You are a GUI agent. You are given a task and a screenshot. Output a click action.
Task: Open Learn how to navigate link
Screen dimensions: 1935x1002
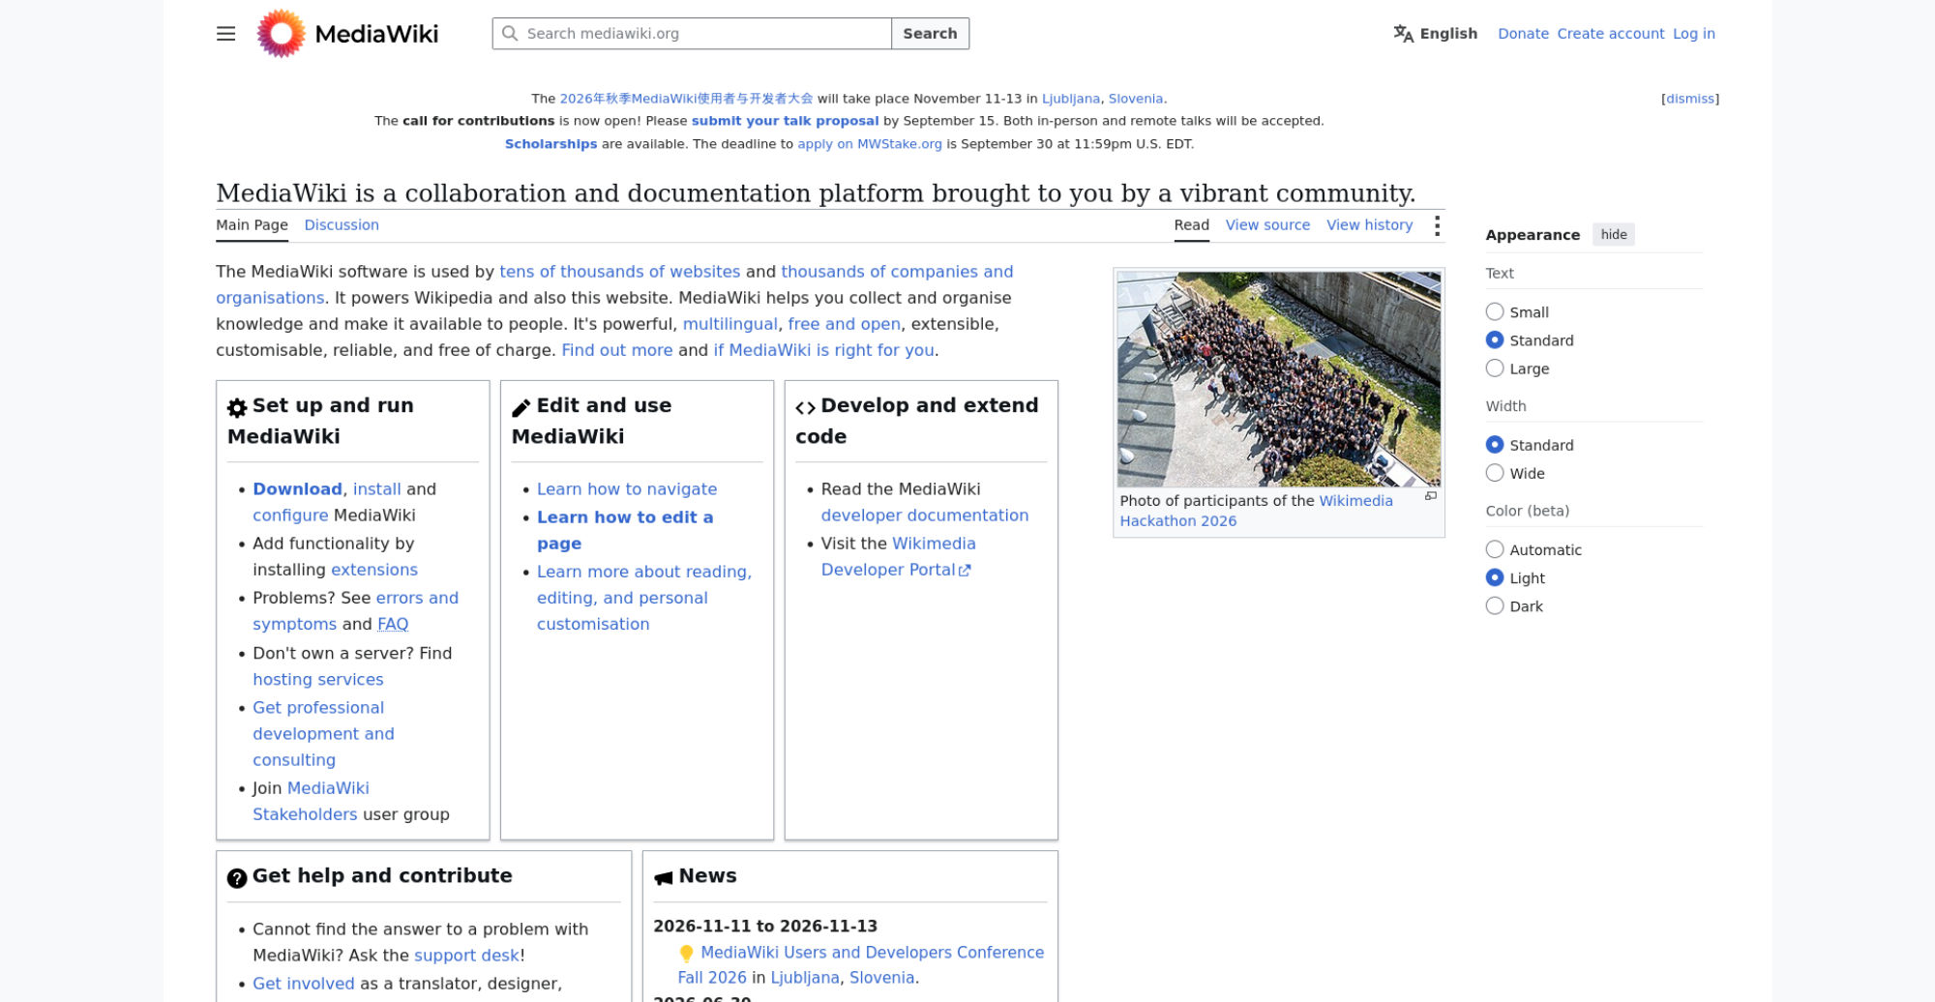tap(627, 489)
